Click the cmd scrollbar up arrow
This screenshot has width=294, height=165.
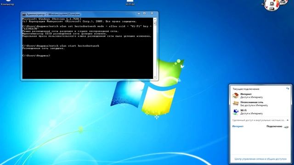pos(155,19)
